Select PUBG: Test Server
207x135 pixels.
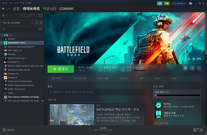click(x=22, y=89)
